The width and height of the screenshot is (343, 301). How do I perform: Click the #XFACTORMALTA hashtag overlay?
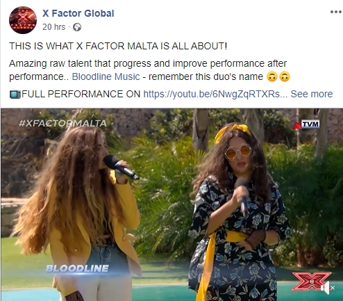pos(62,123)
